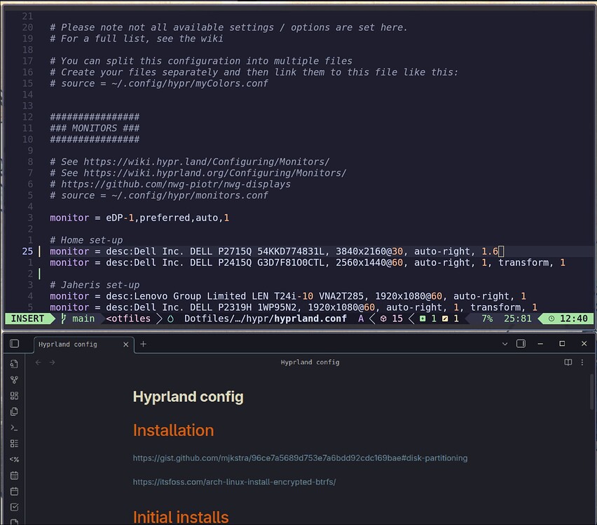Open gist.github.com disk-partitioning link
The width and height of the screenshot is (597, 525).
[x=300, y=458]
